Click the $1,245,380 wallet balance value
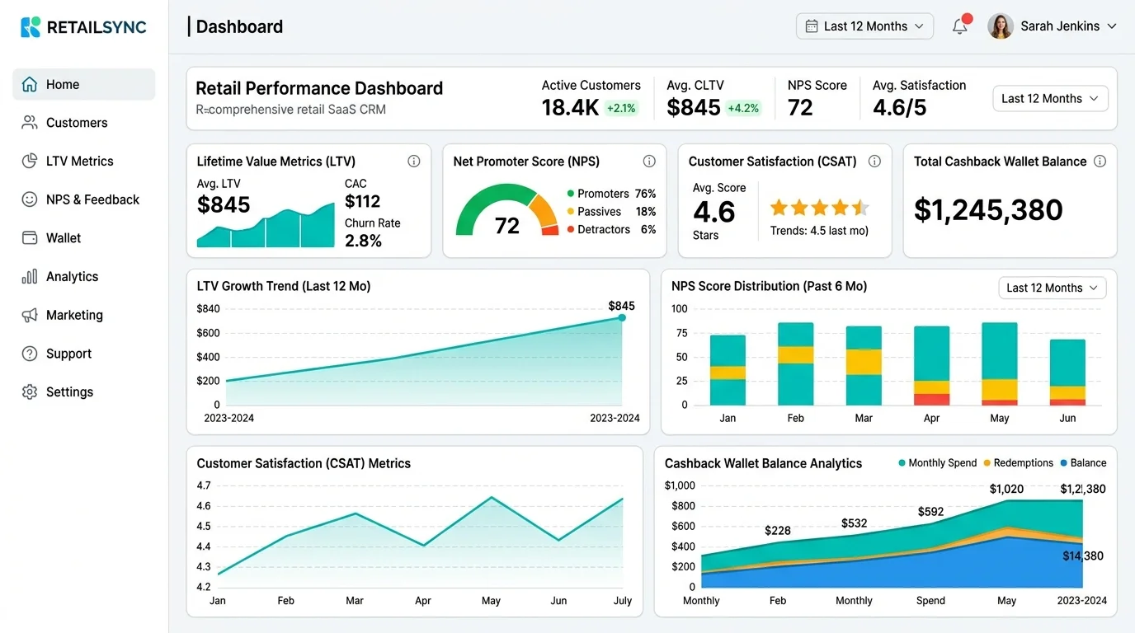 tap(988, 210)
